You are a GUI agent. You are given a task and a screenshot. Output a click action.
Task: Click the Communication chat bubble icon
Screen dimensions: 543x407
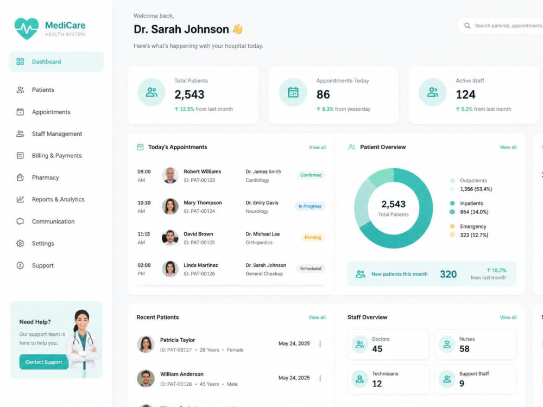point(20,221)
